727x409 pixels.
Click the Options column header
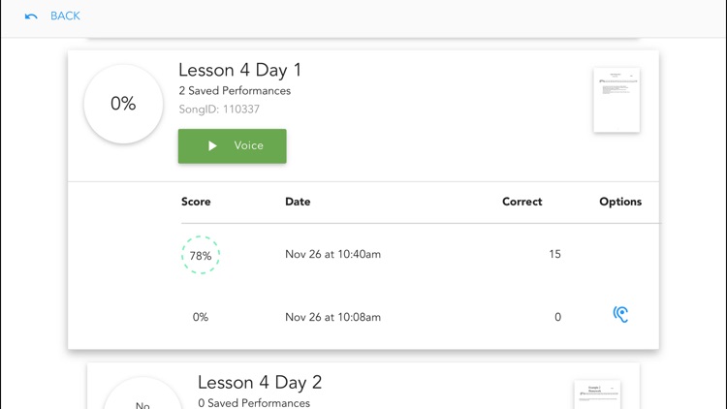tap(620, 202)
